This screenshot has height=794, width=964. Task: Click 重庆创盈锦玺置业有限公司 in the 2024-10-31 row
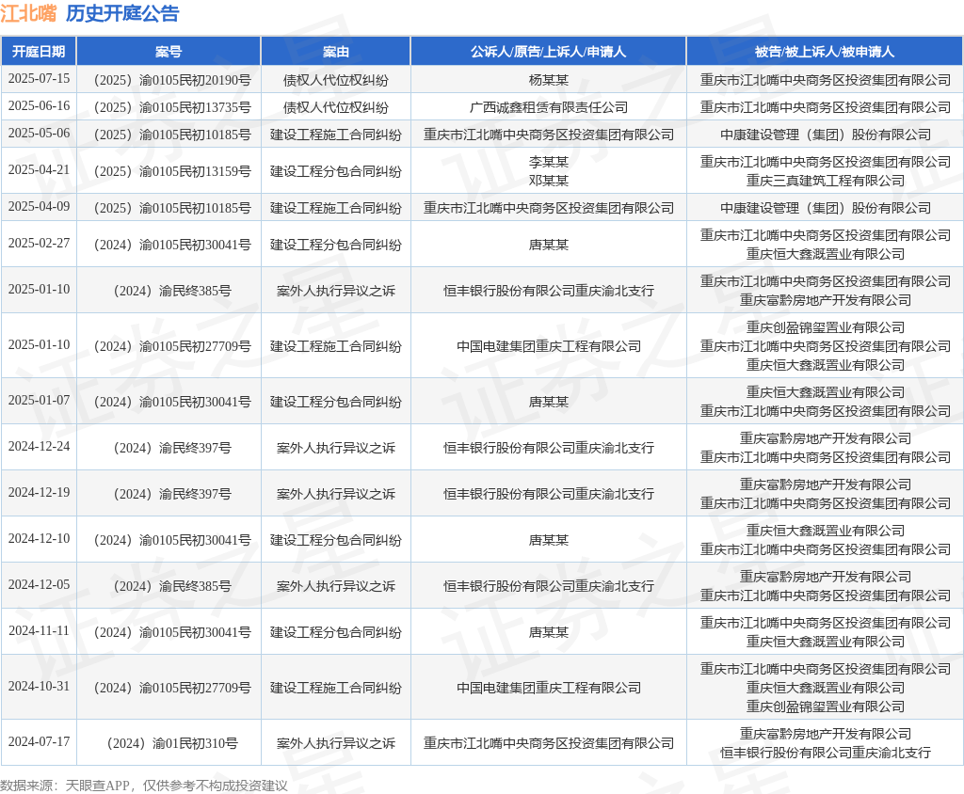coord(825,707)
